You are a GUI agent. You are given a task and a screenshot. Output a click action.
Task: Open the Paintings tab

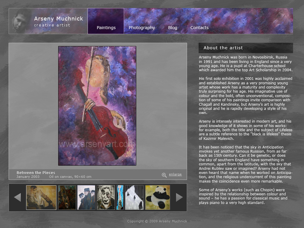tap(106, 28)
